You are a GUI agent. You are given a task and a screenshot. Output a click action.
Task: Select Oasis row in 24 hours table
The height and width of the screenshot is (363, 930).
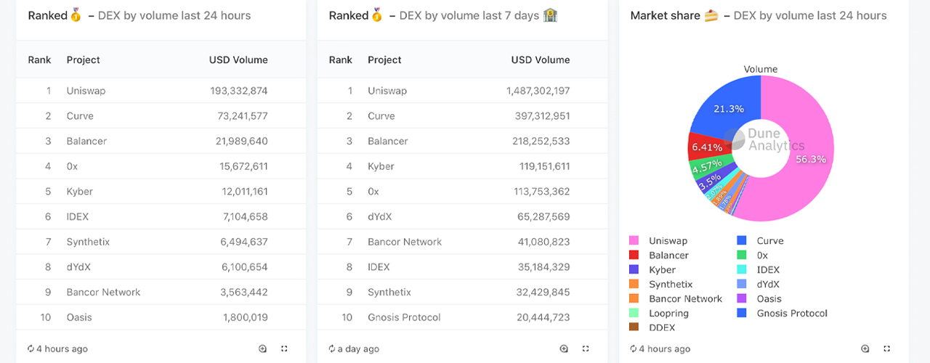[161, 317]
